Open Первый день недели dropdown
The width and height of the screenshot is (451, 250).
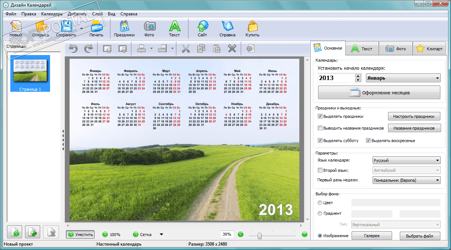coord(406,180)
